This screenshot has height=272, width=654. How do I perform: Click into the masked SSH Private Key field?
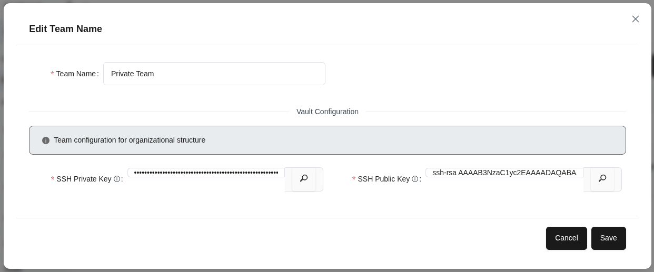tap(206, 173)
